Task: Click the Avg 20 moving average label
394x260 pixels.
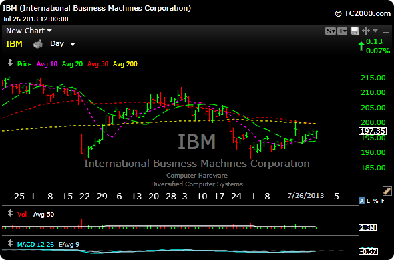Action: point(72,64)
